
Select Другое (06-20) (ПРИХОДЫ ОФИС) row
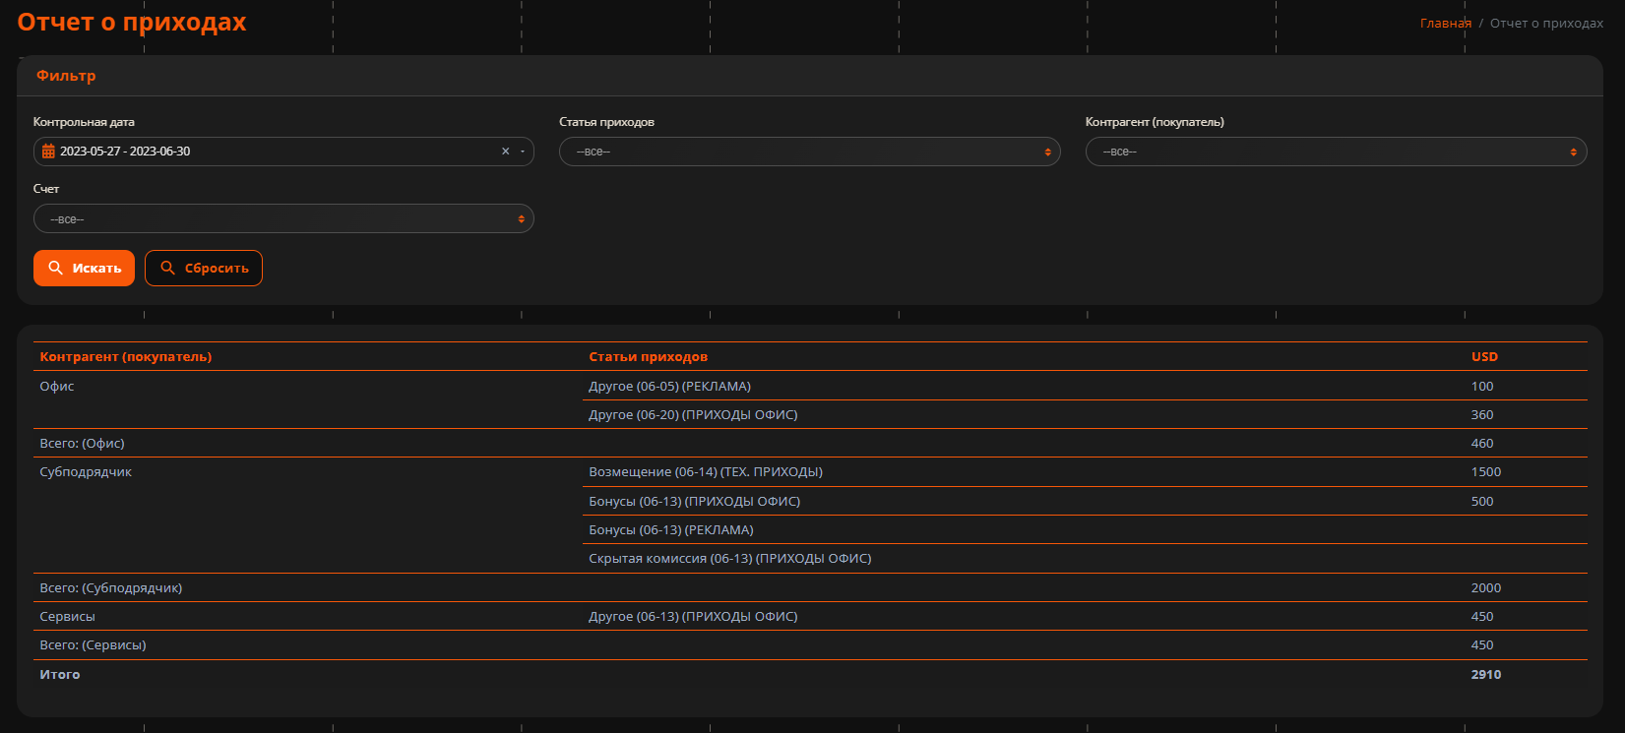click(x=1085, y=414)
